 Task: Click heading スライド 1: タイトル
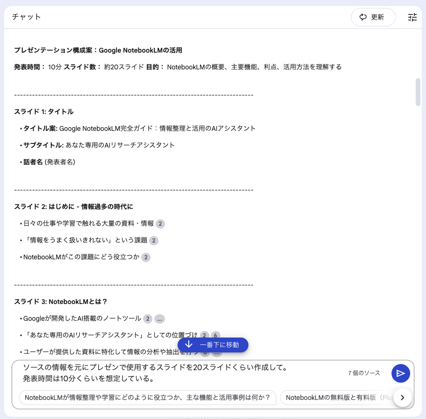click(44, 112)
